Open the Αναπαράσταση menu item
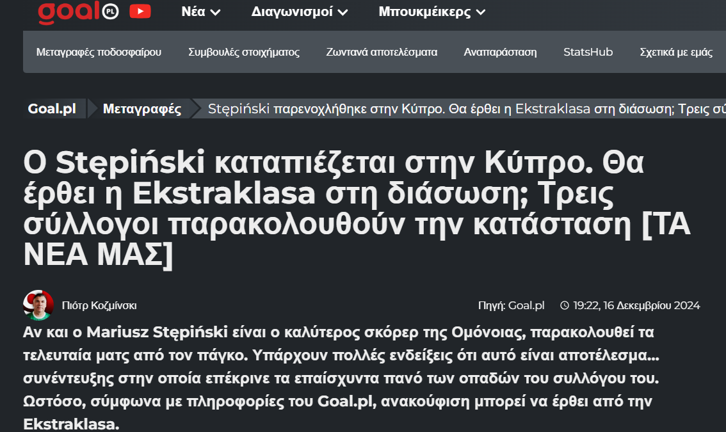Screen dimensions: 726x432 501,52
